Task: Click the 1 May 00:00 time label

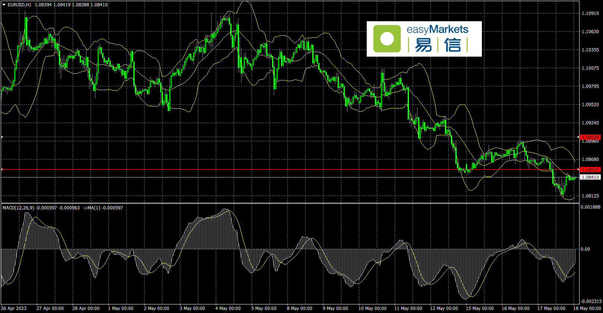Action: pyautogui.click(x=121, y=309)
